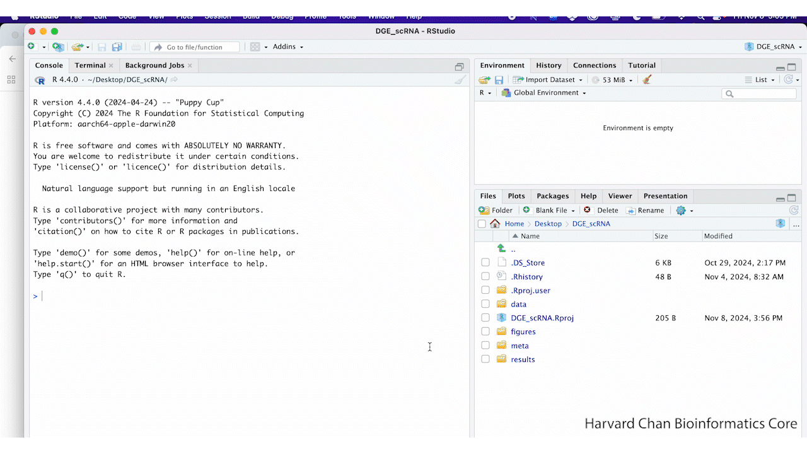Toggle the select-all files checkbox

click(x=482, y=224)
